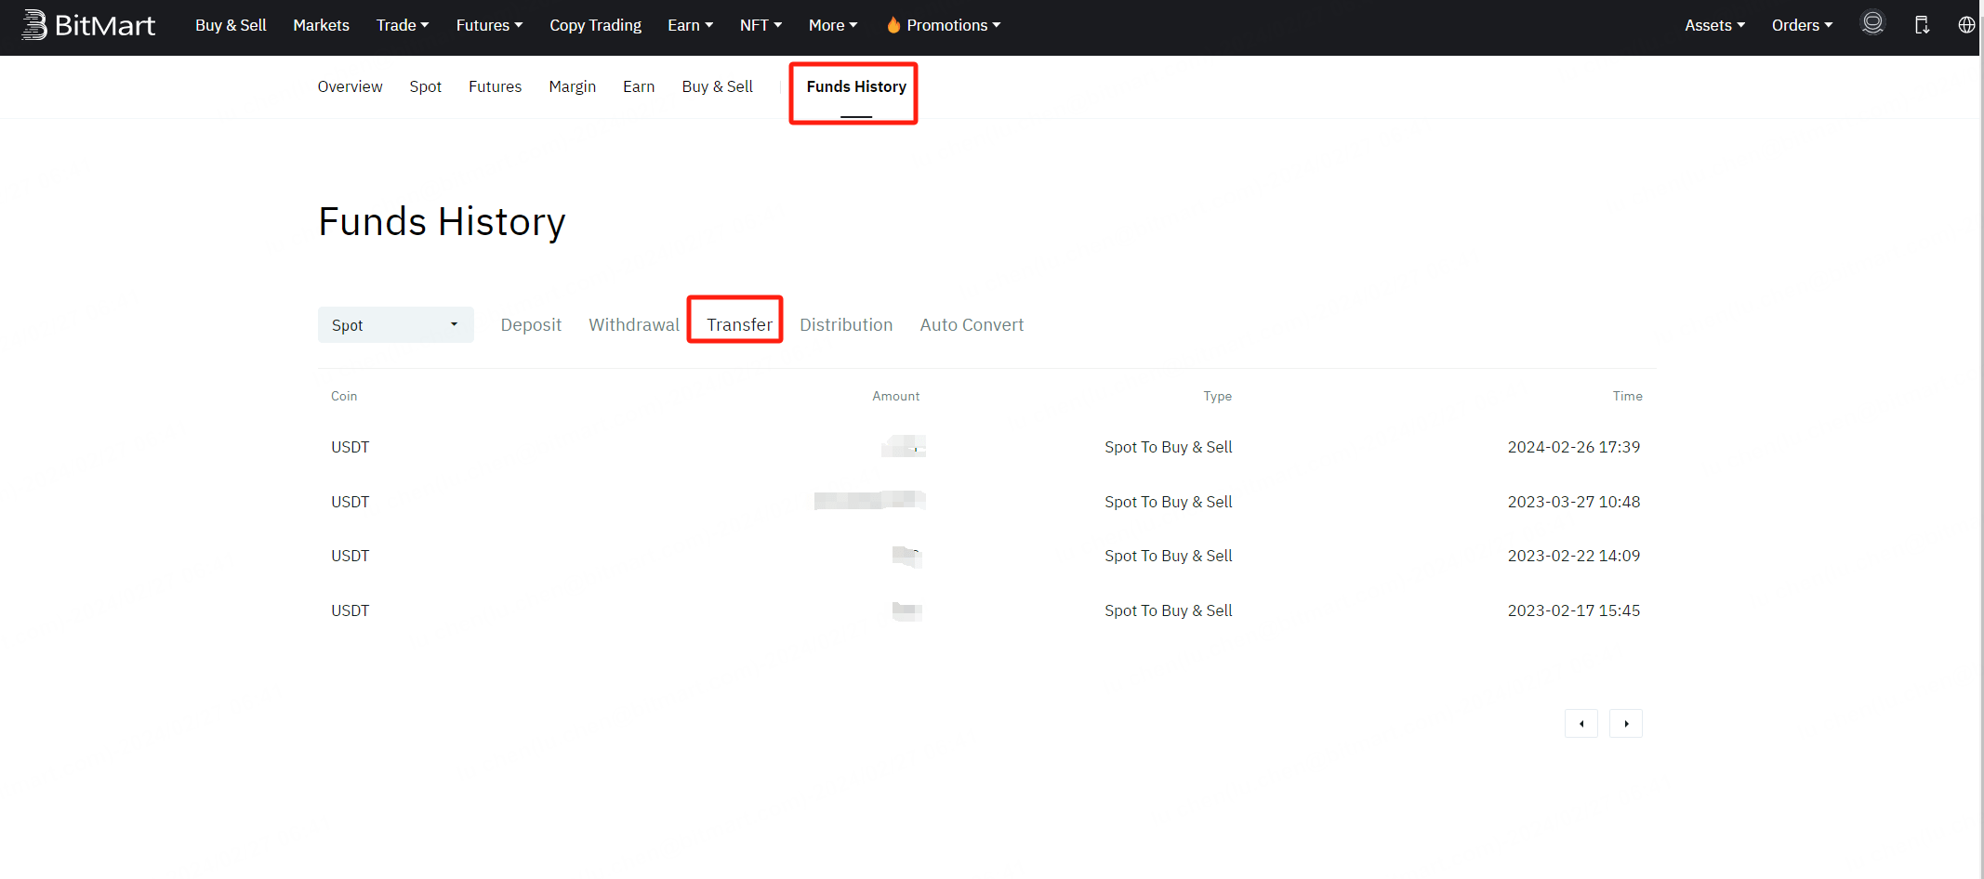
Task: Switch to the Deposit tab
Action: [x=531, y=324]
